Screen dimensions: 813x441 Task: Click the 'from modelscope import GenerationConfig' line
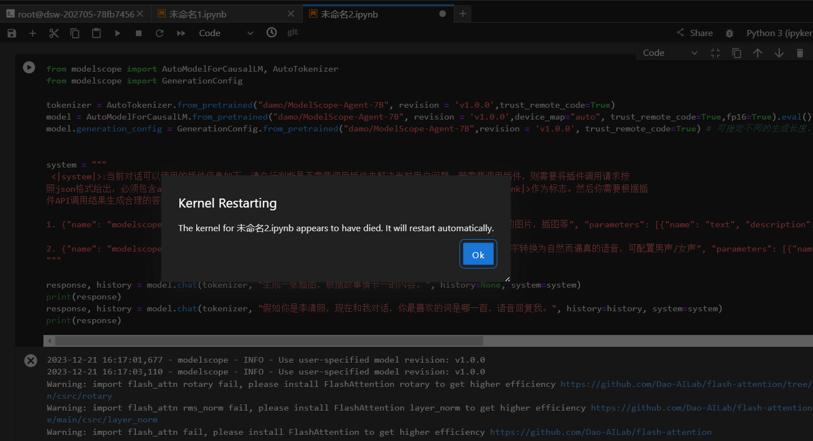click(144, 81)
